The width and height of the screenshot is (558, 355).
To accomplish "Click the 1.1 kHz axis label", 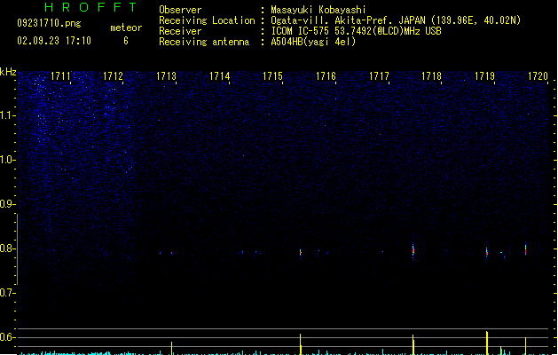I will pos(6,115).
